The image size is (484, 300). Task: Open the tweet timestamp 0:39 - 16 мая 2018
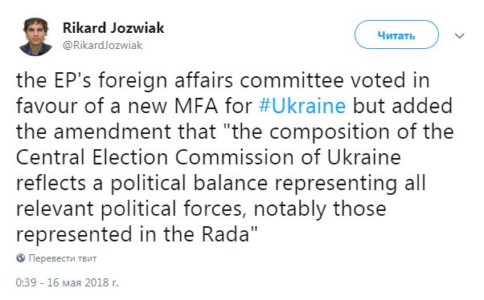point(67,282)
